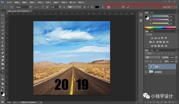Image resolution: width=179 pixels, height=104 pixels.
Task: Select the Brush tool
Action: [x=3, y=42]
